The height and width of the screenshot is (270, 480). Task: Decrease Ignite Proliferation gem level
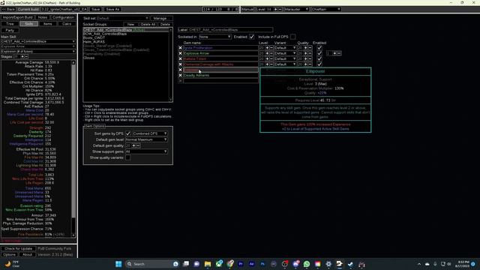pyautogui.click(x=271, y=48)
